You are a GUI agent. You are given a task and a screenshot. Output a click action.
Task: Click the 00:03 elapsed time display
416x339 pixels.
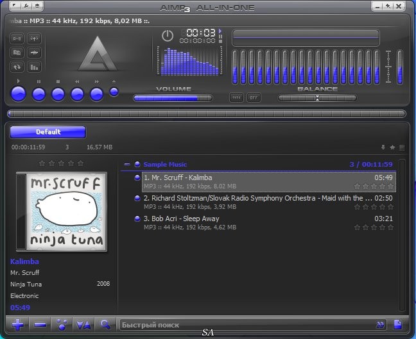click(201, 33)
